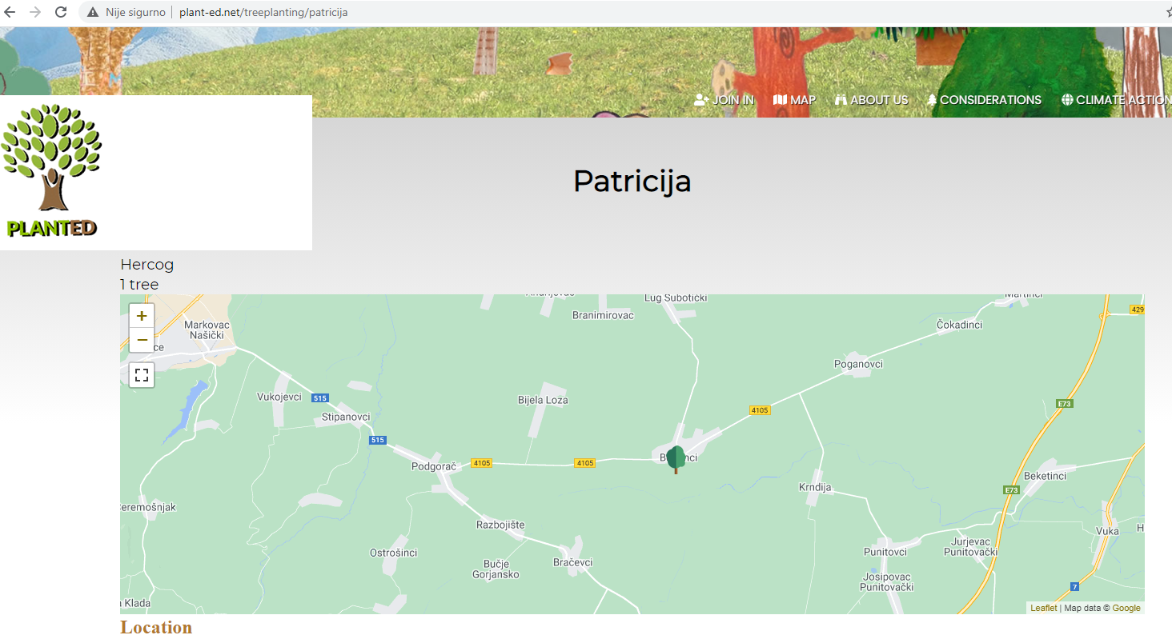This screenshot has height=639, width=1172.
Task: Go forward with the browser forward arrow
Action: 34,12
